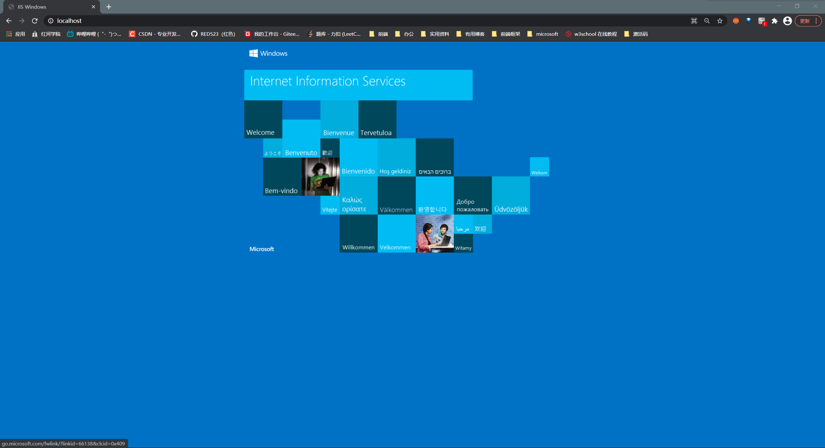Open the QR code icon in address bar
825x448 pixels.
tap(694, 21)
